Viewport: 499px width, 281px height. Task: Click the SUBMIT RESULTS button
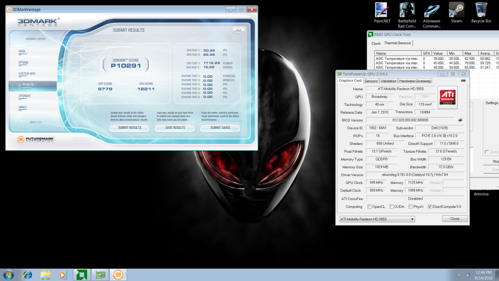130,128
